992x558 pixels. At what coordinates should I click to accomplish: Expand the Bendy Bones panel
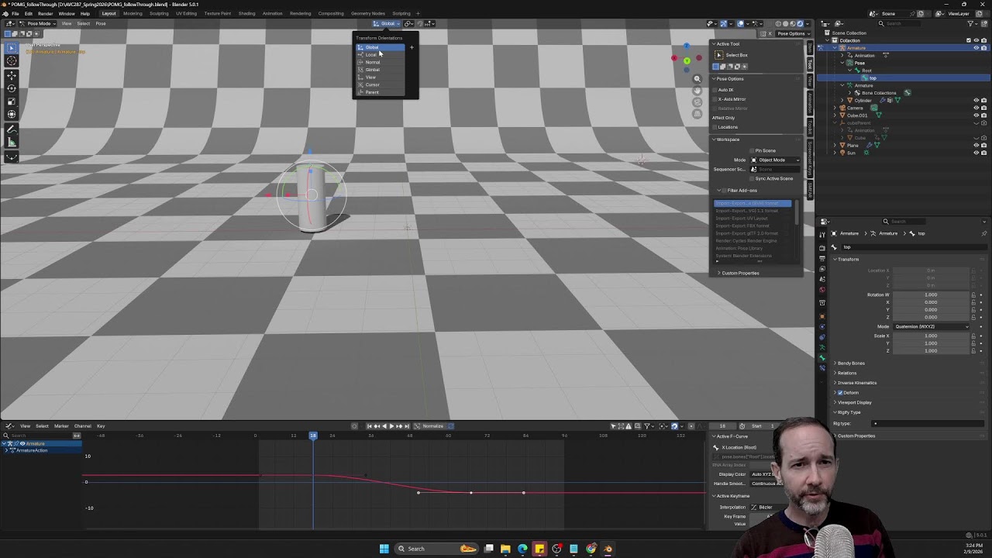[850, 363]
